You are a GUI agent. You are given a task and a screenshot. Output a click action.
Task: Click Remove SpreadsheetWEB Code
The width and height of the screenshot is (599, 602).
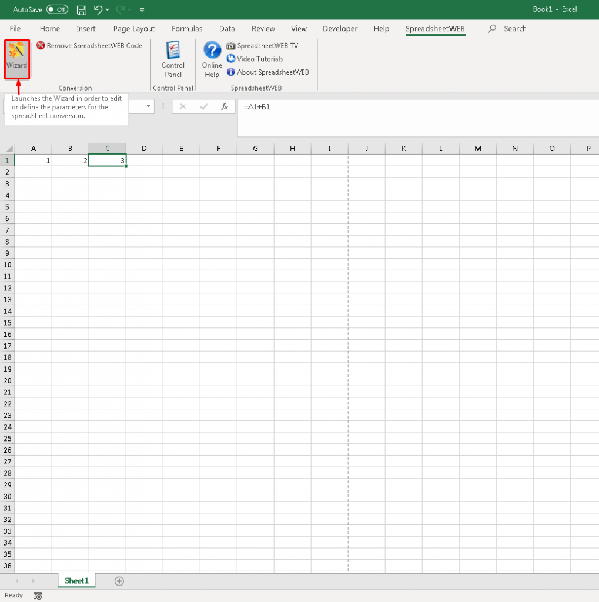click(89, 46)
